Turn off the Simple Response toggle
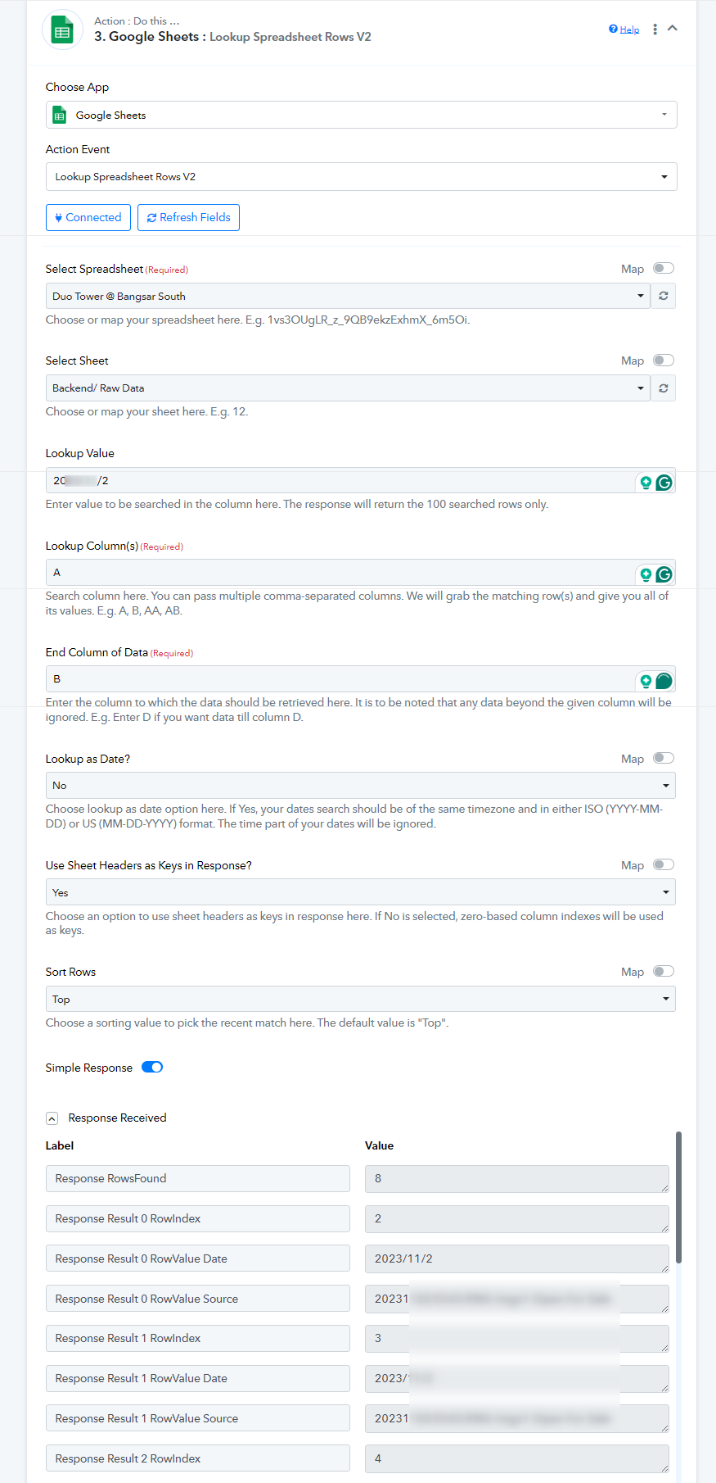Screen dimensions: 716x1483 [152, 1067]
